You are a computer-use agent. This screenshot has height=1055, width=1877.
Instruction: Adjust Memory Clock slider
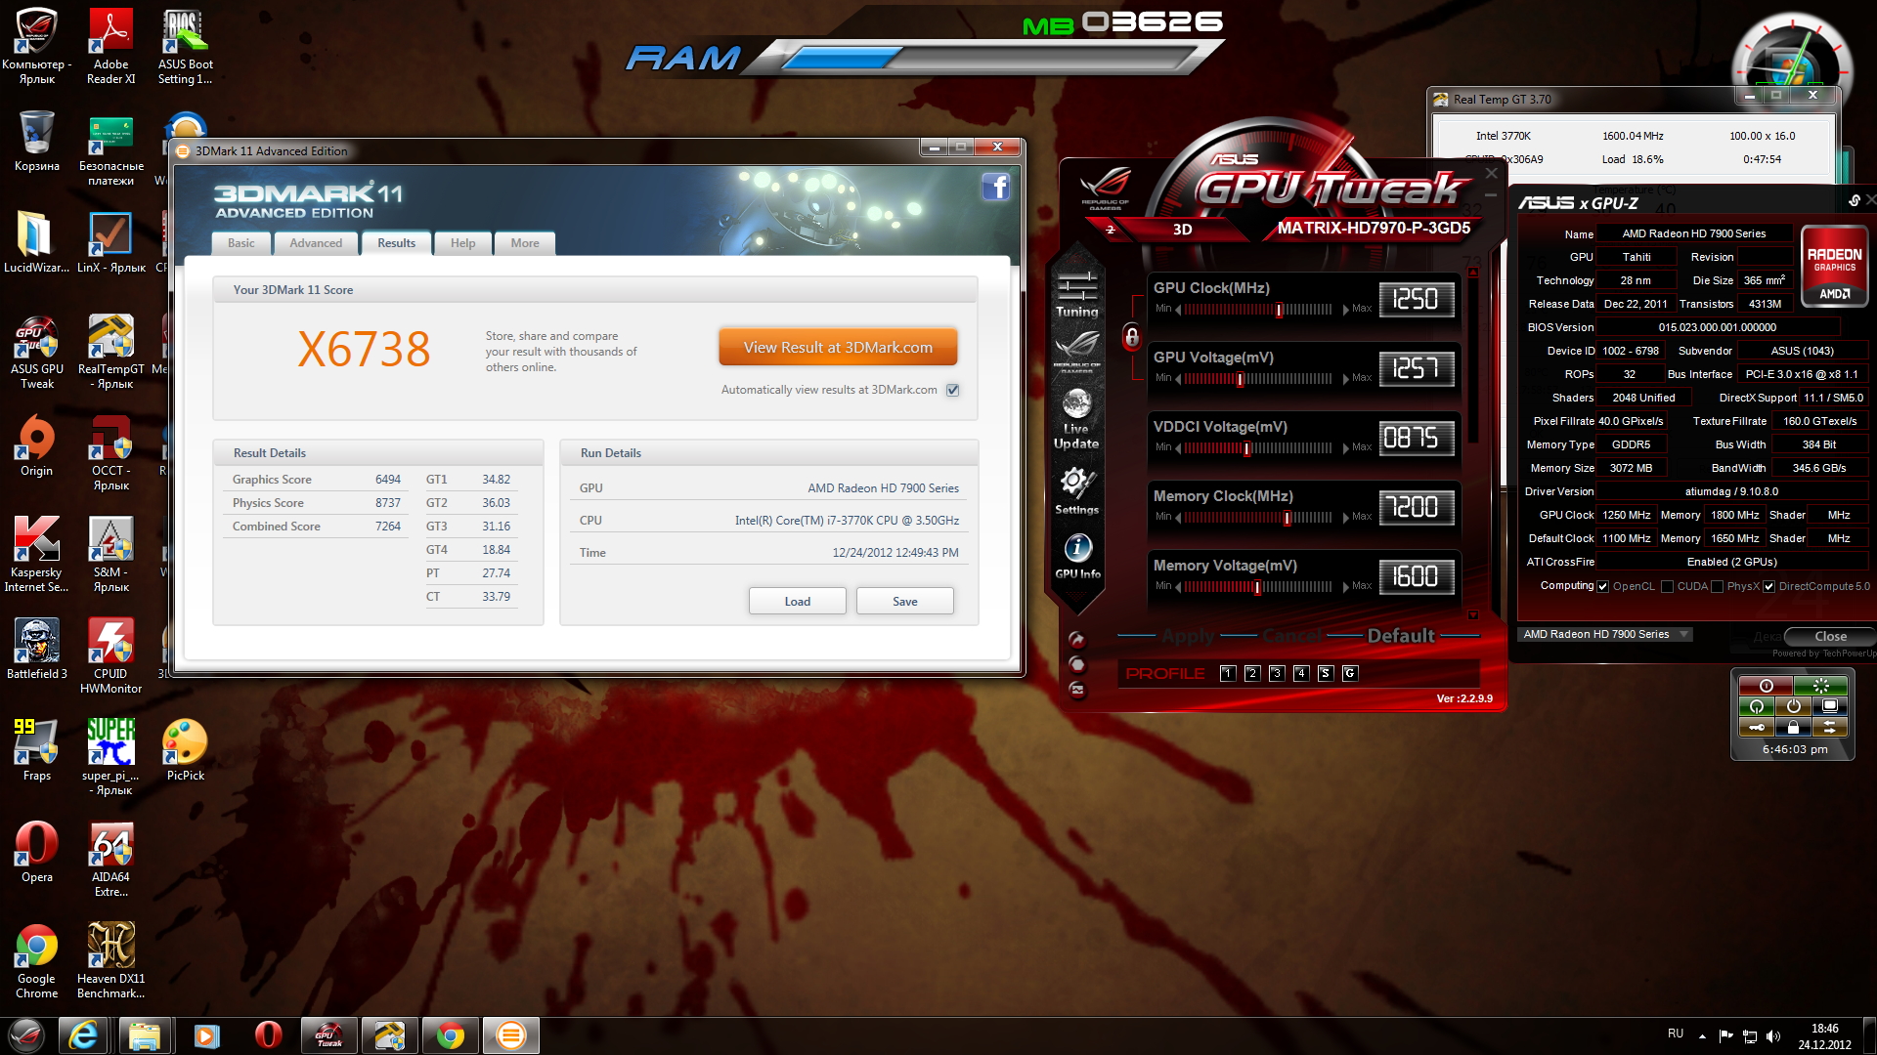coord(1287,518)
